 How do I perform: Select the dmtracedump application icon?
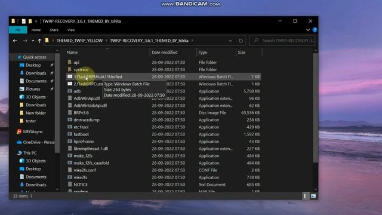point(70,120)
